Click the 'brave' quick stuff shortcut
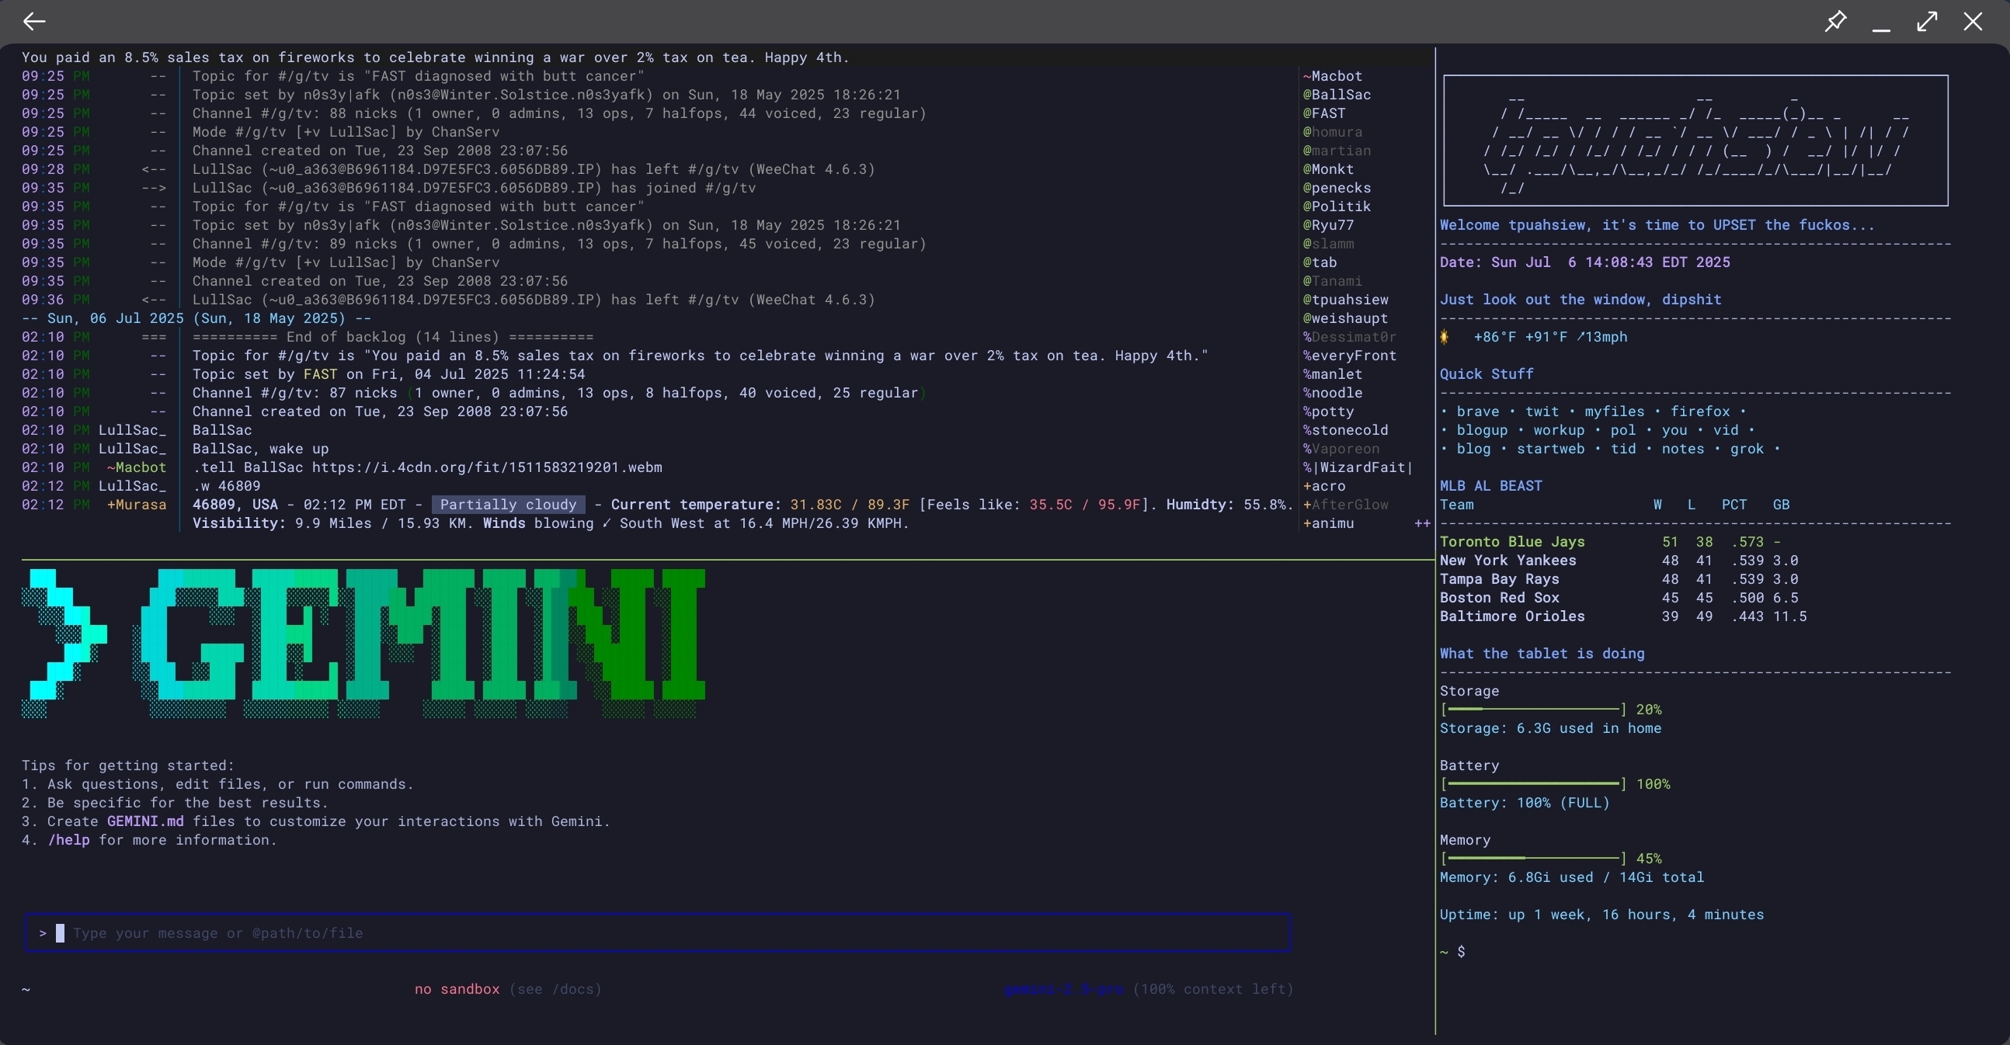The width and height of the screenshot is (2010, 1045). click(x=1478, y=411)
